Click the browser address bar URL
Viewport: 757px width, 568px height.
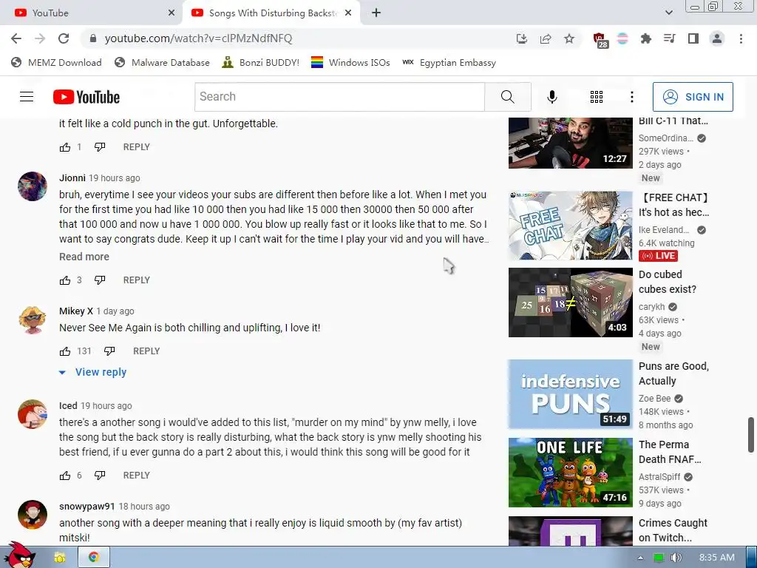click(198, 38)
